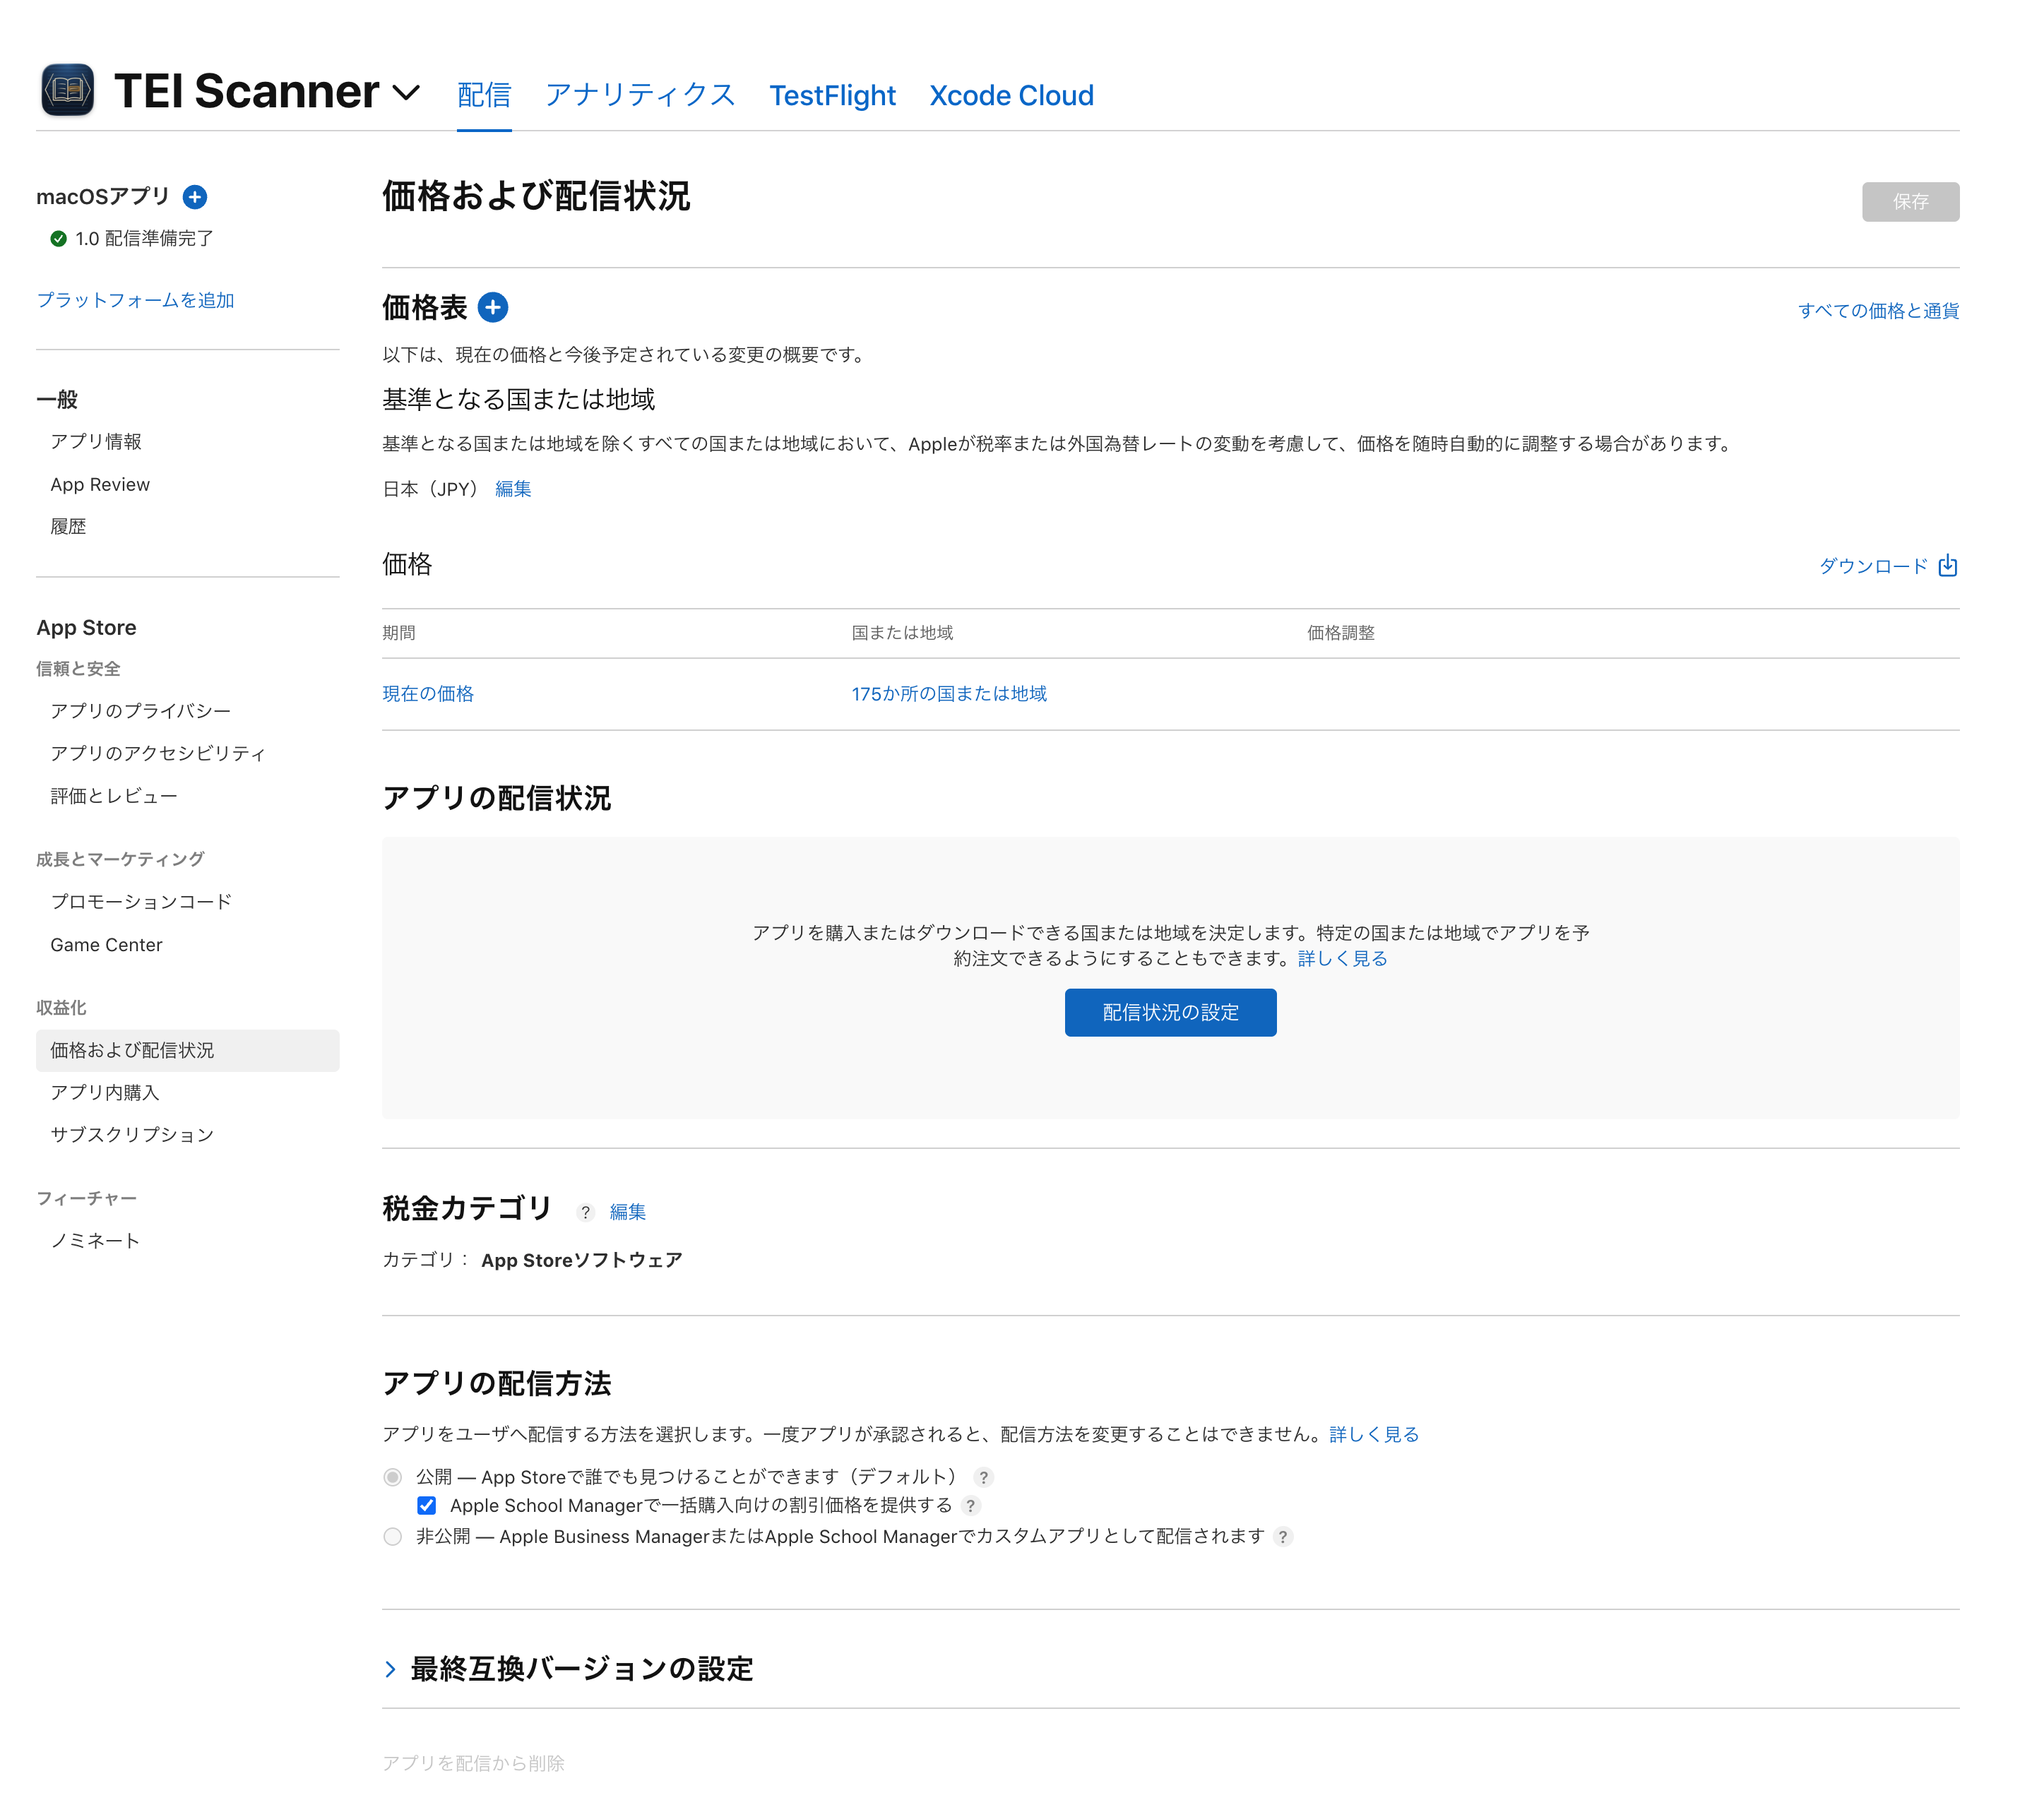Viewport: 2044px width, 1812px height.
Task: Open the help icon next to 税金カテゴリ
Action: click(586, 1212)
